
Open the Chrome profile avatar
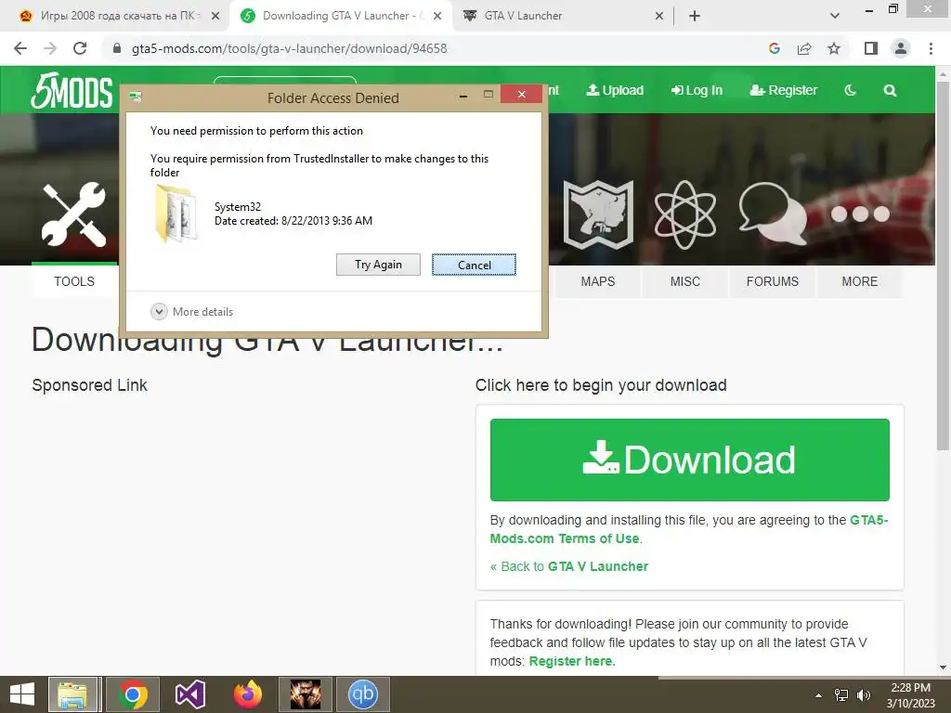click(901, 48)
